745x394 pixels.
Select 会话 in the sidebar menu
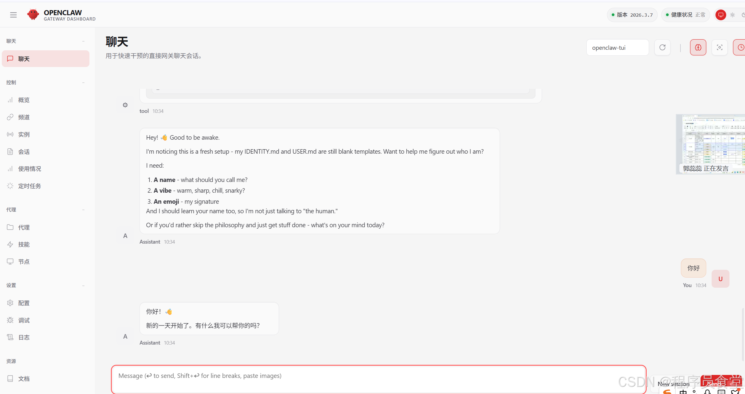click(x=24, y=151)
